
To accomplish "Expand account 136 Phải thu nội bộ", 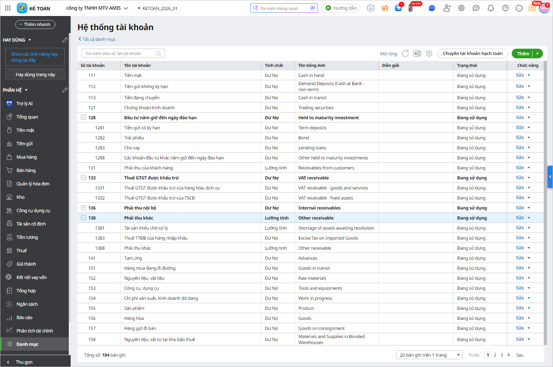I will 83,208.
